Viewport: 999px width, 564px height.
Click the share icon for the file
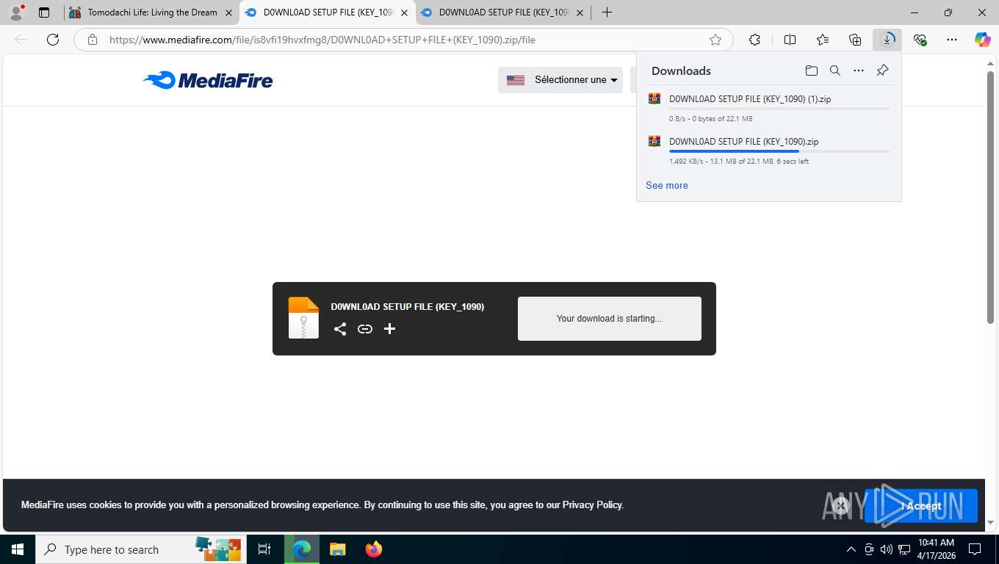click(339, 329)
